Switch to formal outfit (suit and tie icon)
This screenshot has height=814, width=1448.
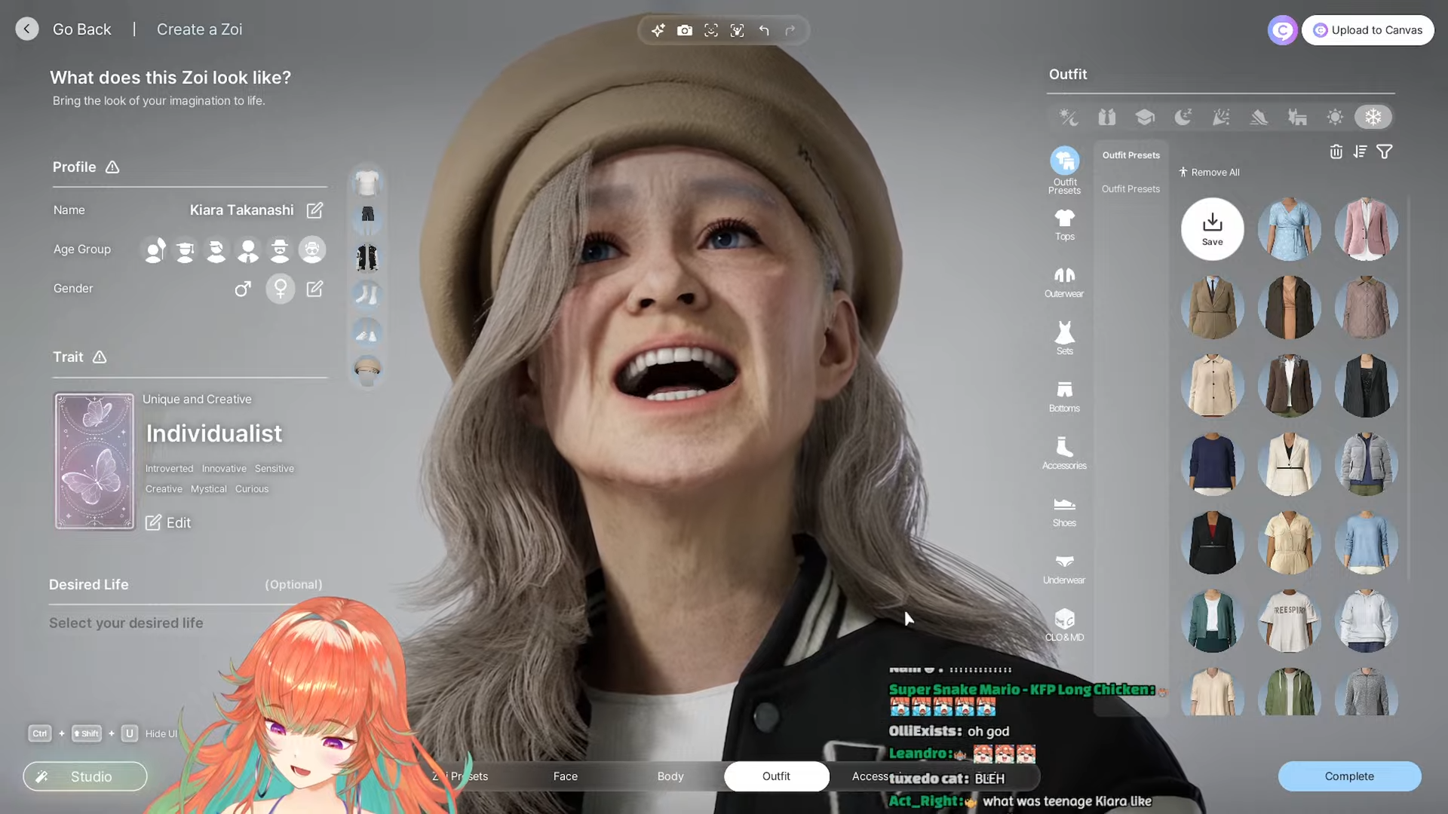(1106, 118)
